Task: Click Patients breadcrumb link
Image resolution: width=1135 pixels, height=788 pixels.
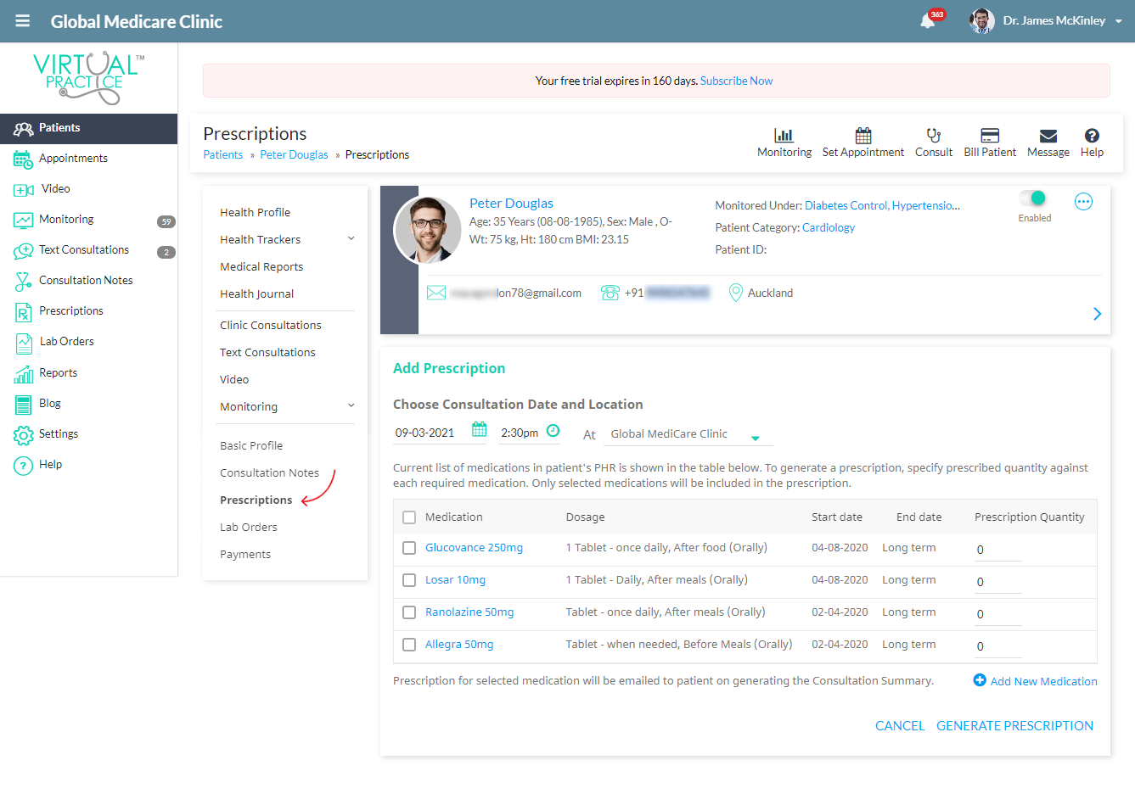Action: pos(222,154)
